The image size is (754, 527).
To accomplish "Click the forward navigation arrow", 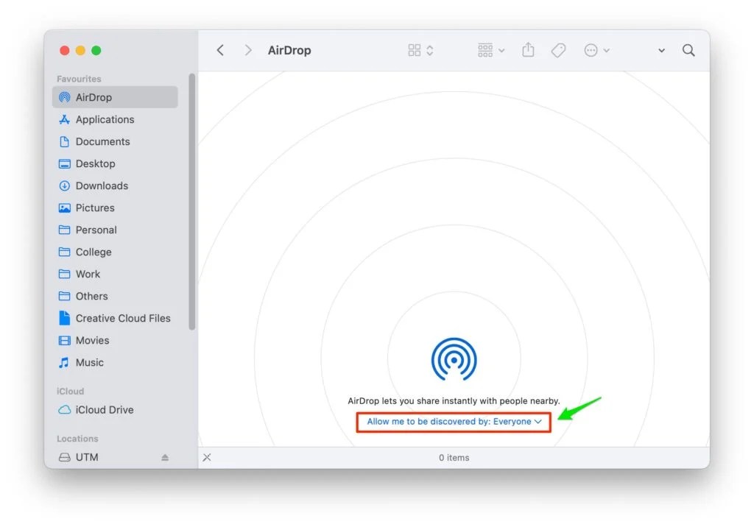I will [x=248, y=49].
